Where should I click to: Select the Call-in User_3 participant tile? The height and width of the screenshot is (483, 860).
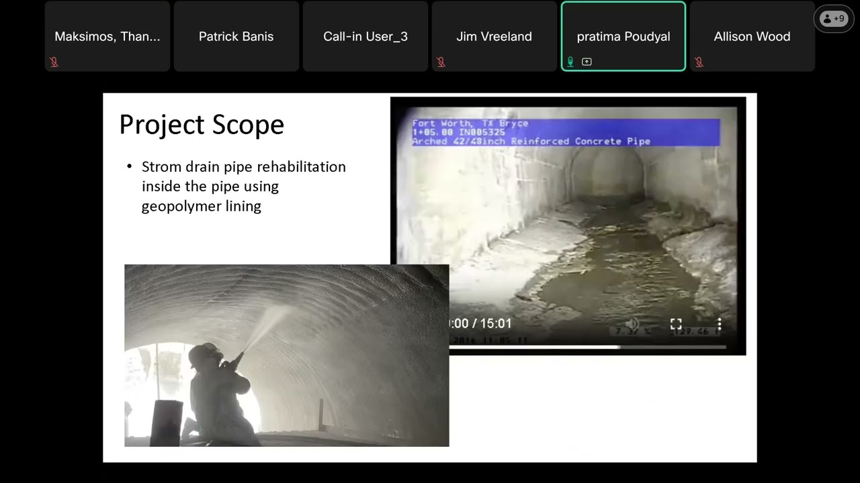(x=365, y=36)
